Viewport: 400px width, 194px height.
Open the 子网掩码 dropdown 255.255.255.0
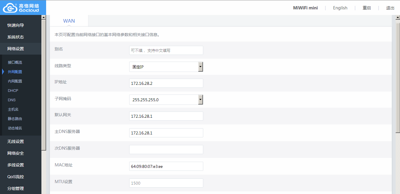pyautogui.click(x=166, y=99)
